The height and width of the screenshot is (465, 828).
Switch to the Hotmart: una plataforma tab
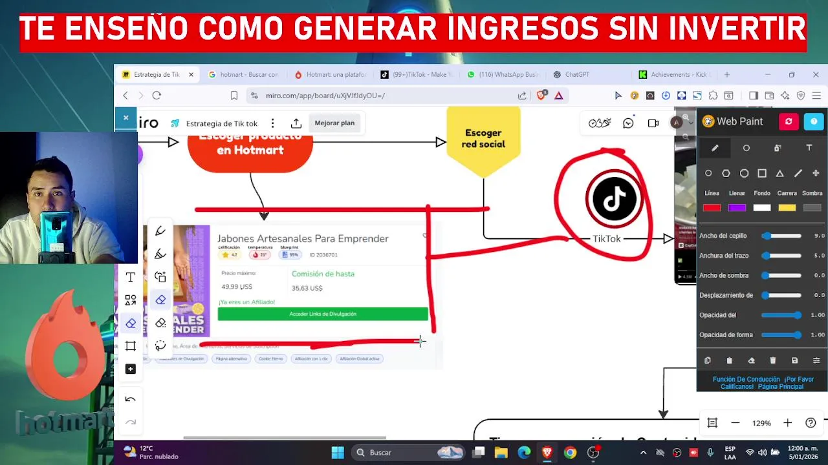tap(331, 74)
